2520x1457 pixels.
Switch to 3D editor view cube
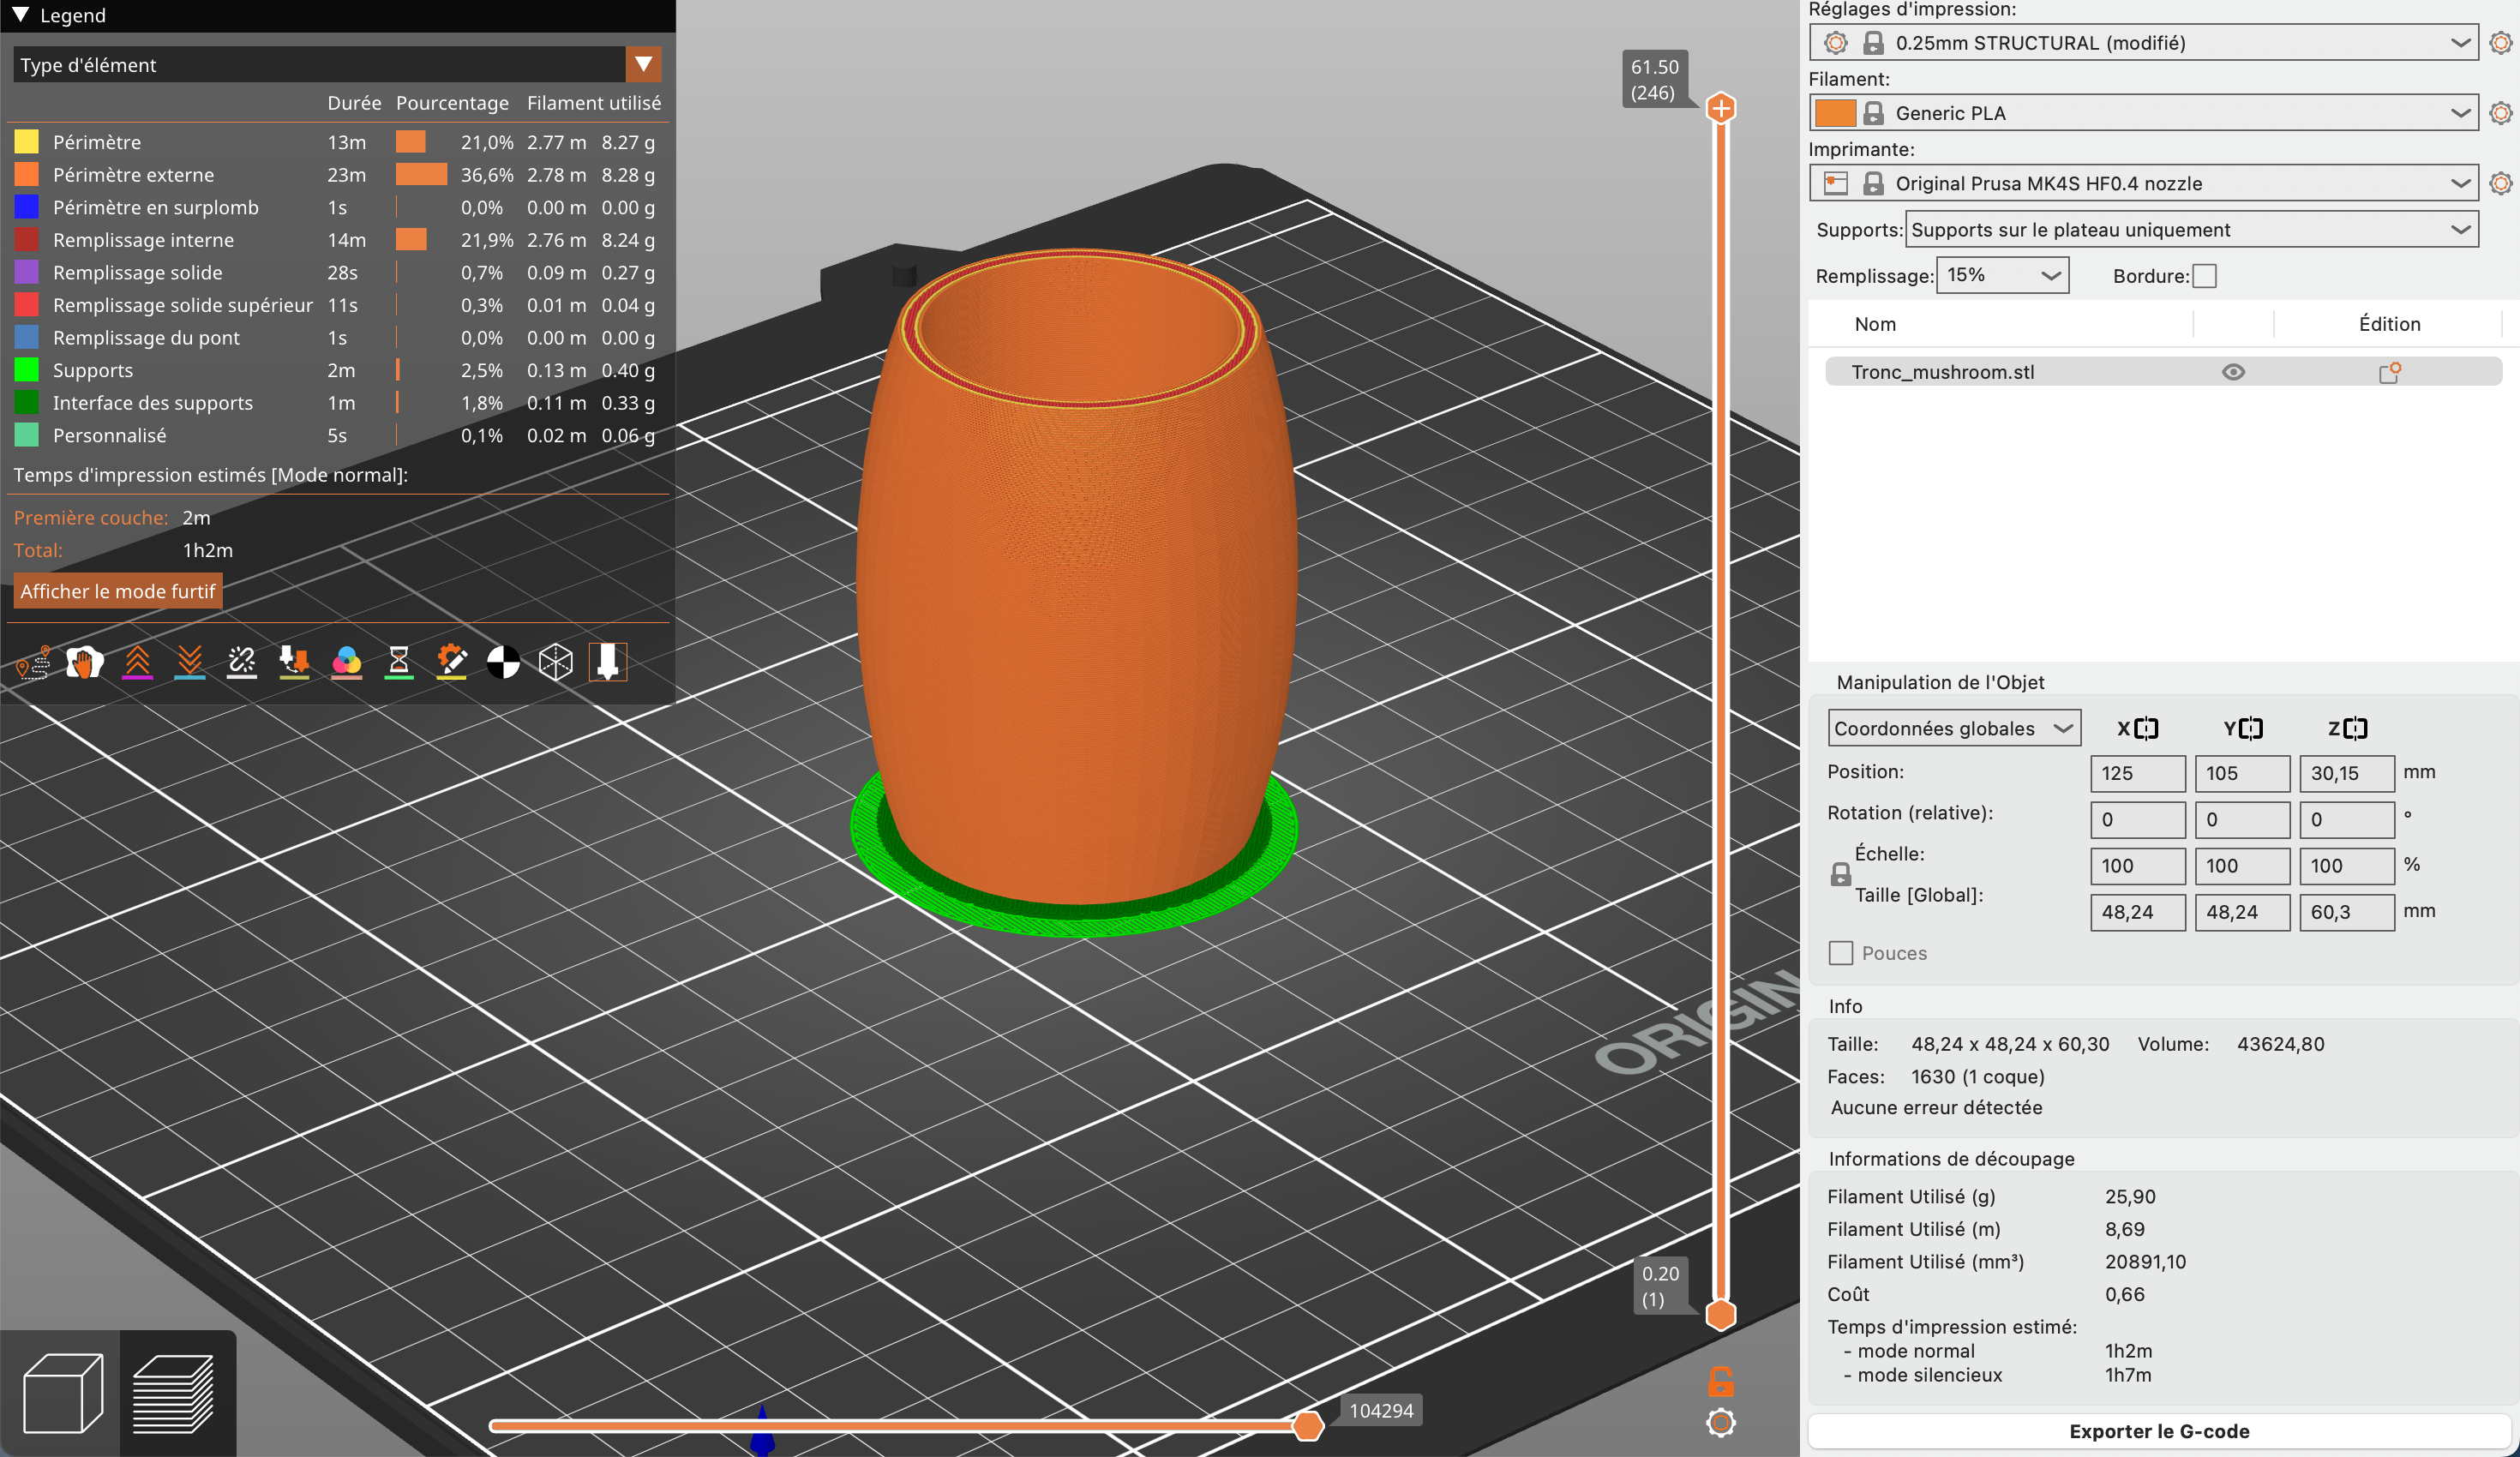[62, 1393]
